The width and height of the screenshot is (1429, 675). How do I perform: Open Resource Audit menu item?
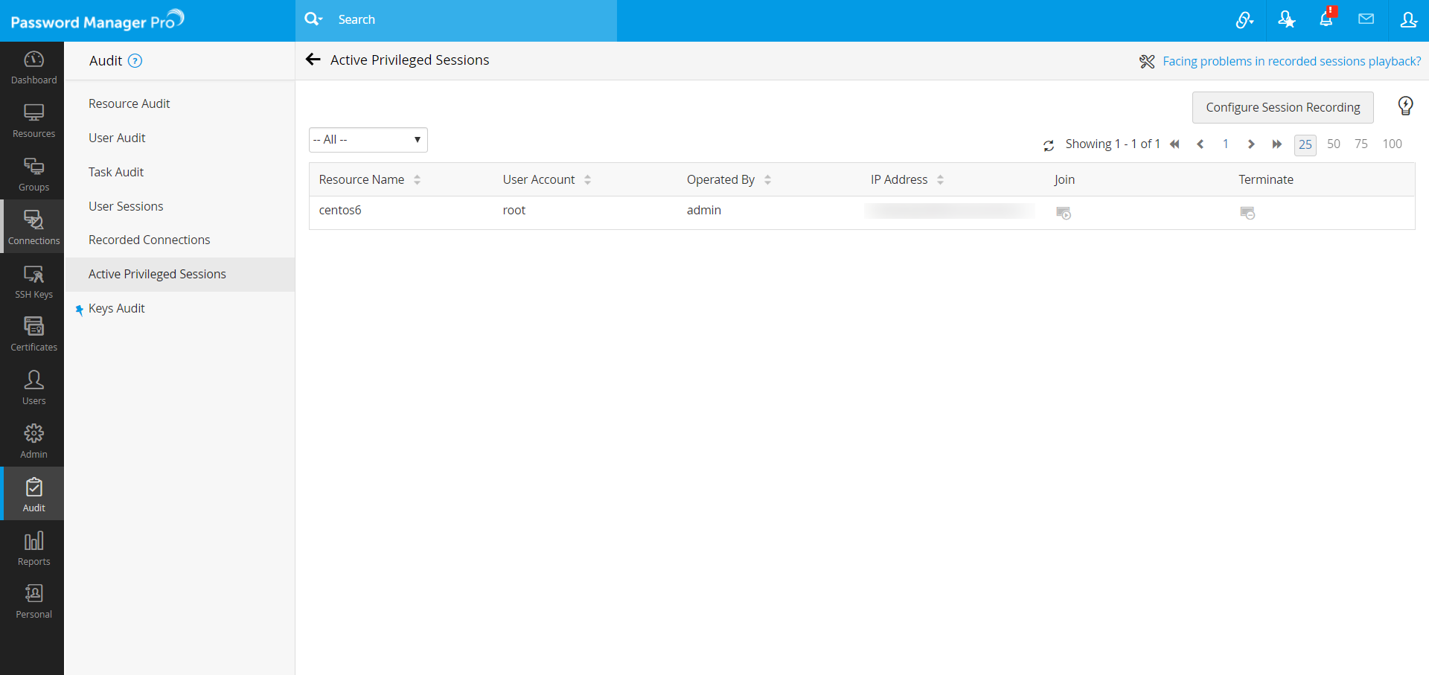[x=130, y=103]
